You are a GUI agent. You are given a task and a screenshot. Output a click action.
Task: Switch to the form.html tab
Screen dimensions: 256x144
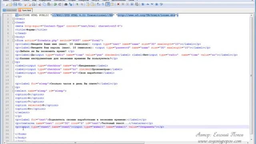coord(25,10)
